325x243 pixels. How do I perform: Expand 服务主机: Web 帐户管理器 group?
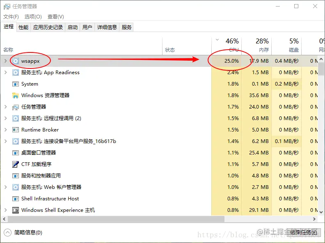click(6, 187)
